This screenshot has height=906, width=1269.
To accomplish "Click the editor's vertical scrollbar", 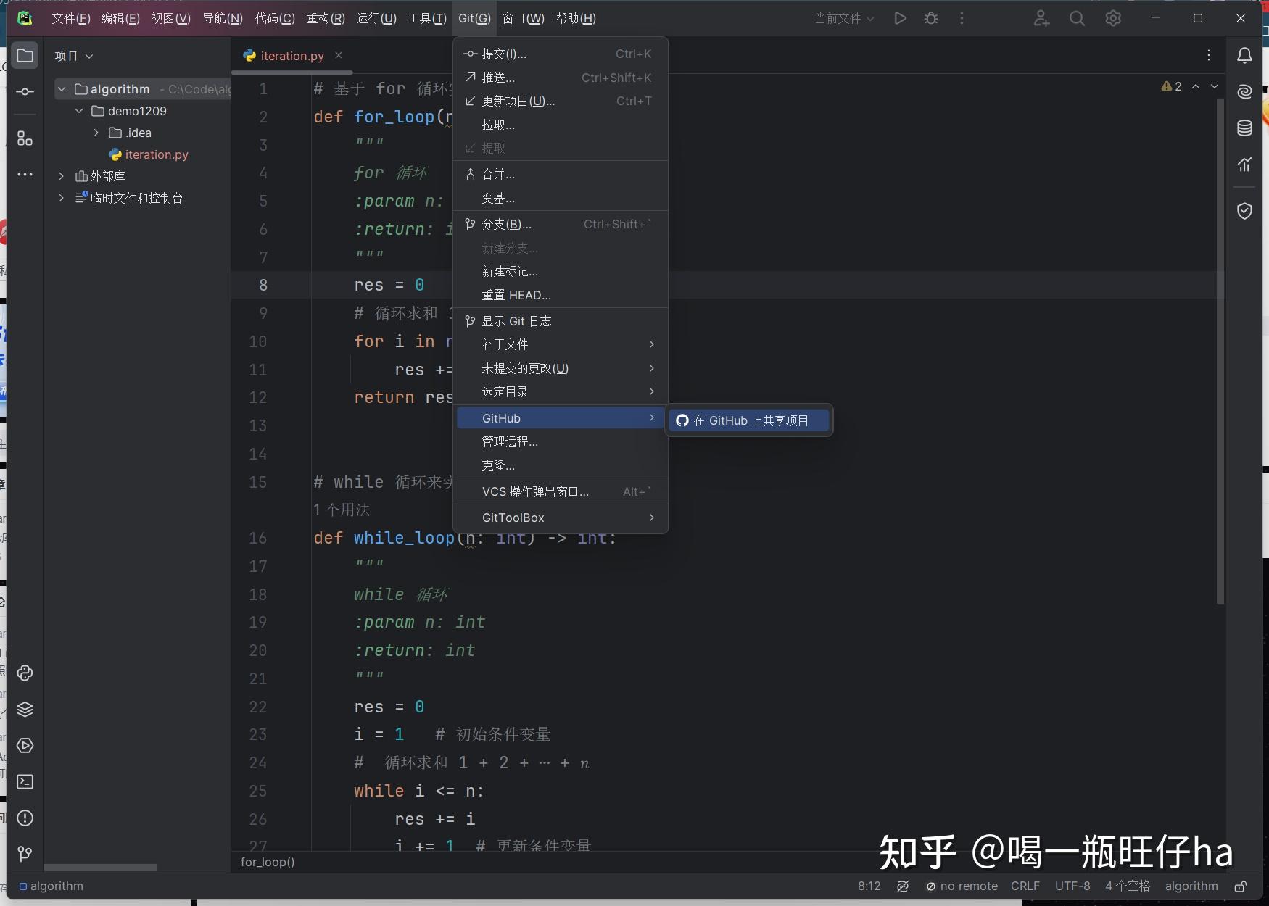I will [1220, 348].
